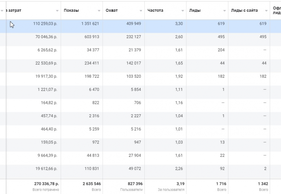Open the затрат column dropdown arrow
The height and width of the screenshot is (194, 281).
point(57,11)
